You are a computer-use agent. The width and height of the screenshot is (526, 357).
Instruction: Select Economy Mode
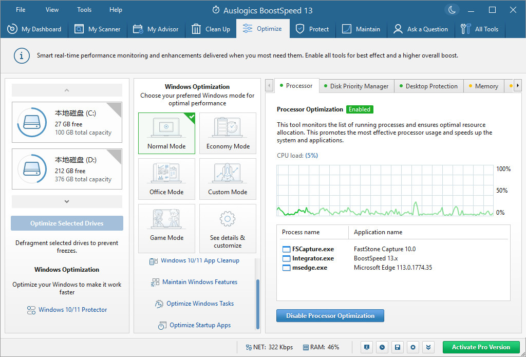point(228,133)
